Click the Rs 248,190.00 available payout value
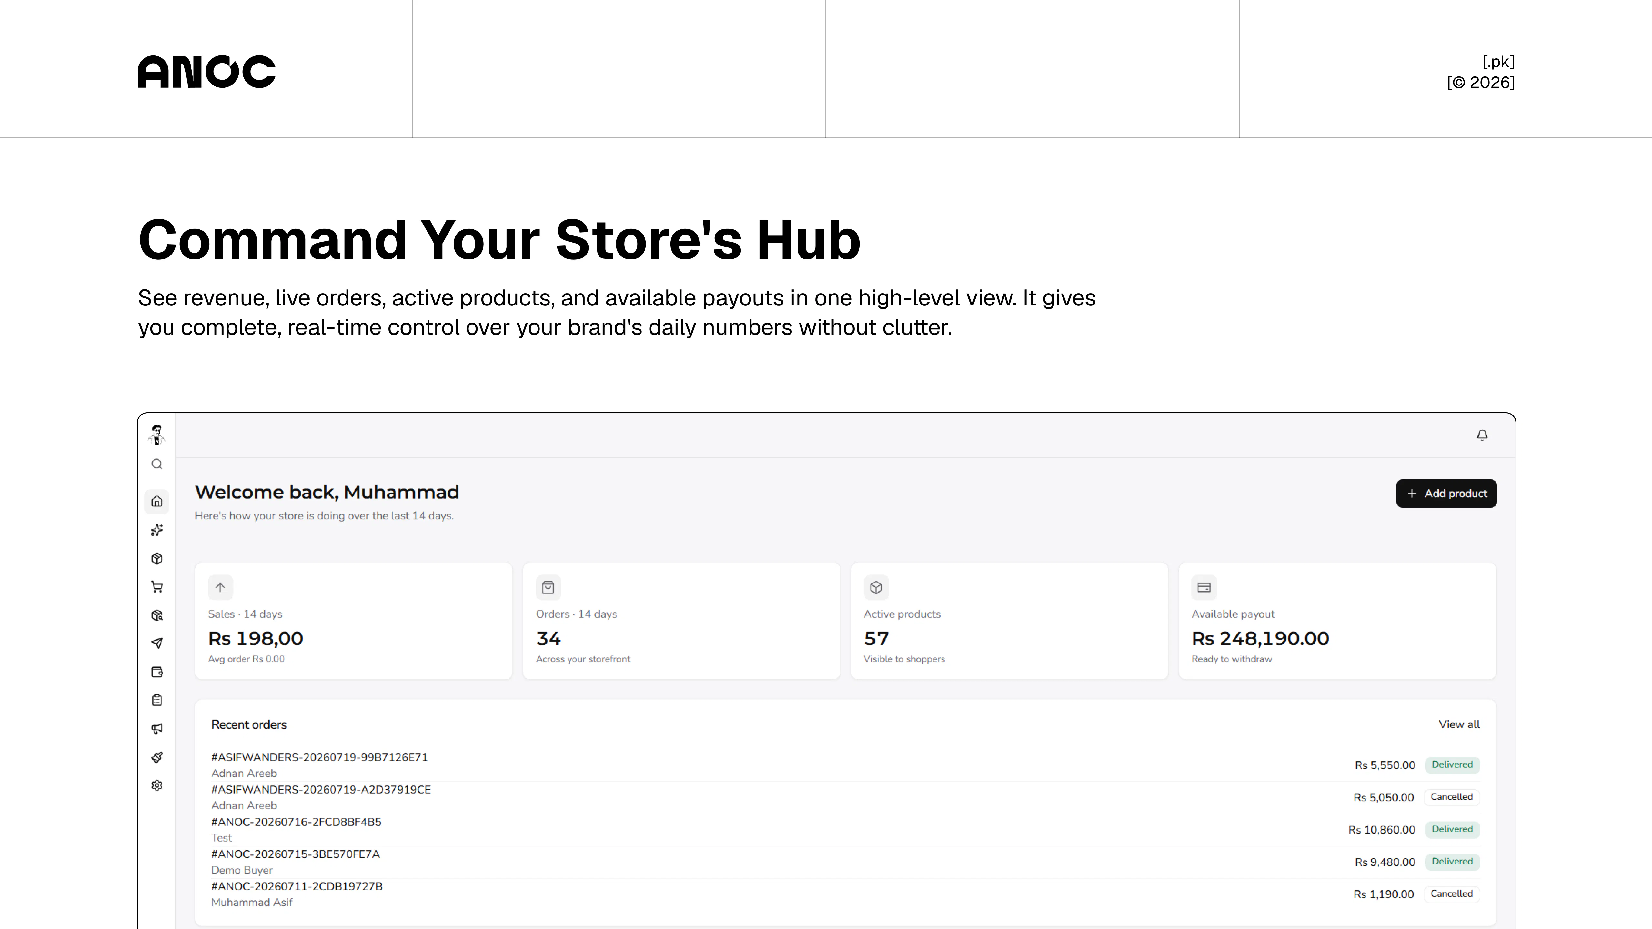 click(x=1260, y=639)
